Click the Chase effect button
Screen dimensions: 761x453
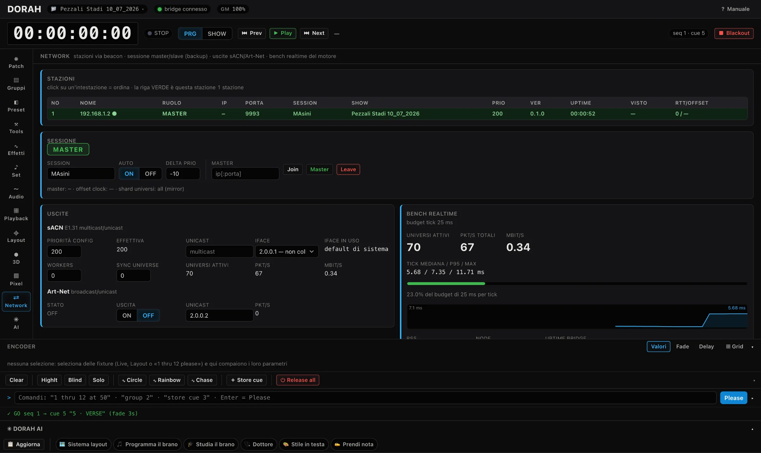pyautogui.click(x=202, y=380)
